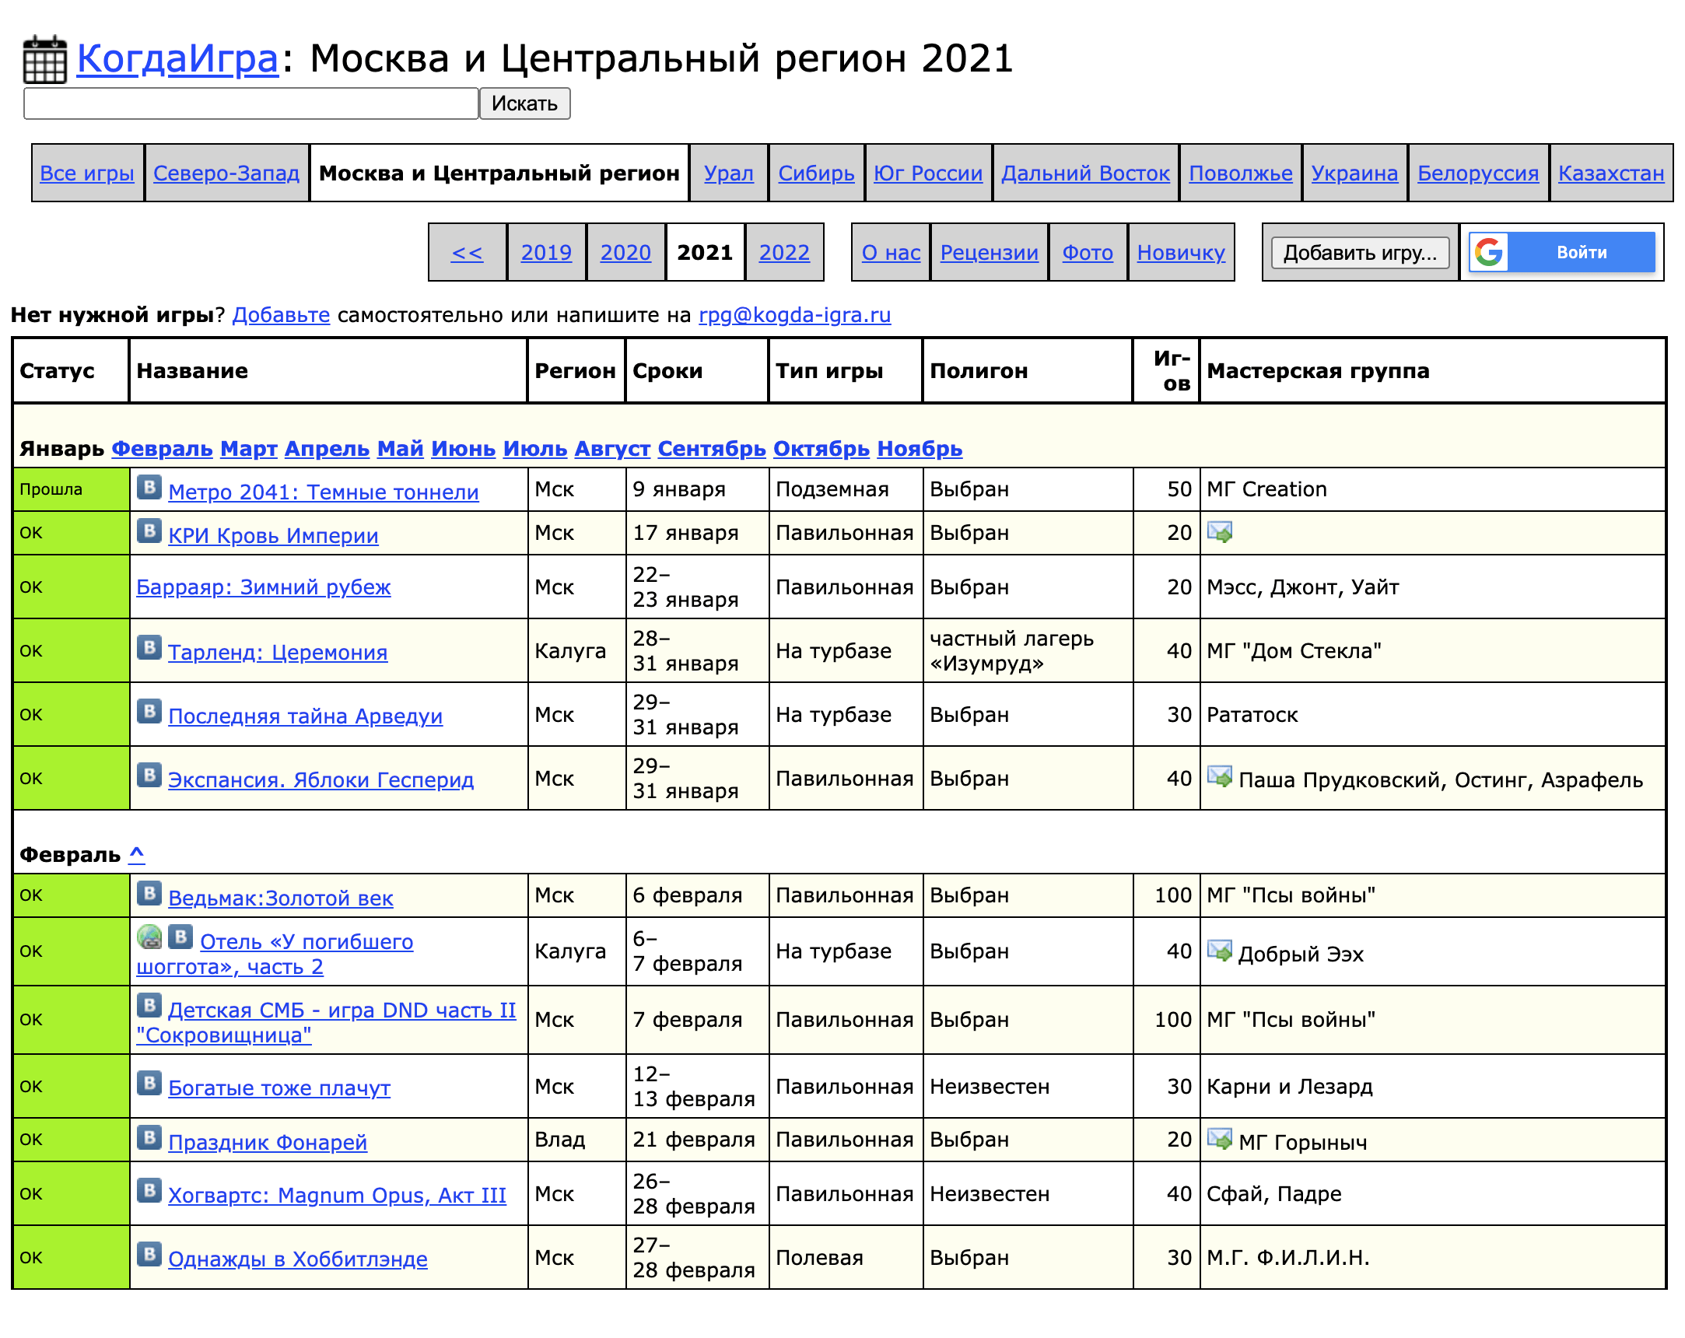
Task: Click VK icon beside Ведьмак:Золотой век
Action: tap(149, 893)
